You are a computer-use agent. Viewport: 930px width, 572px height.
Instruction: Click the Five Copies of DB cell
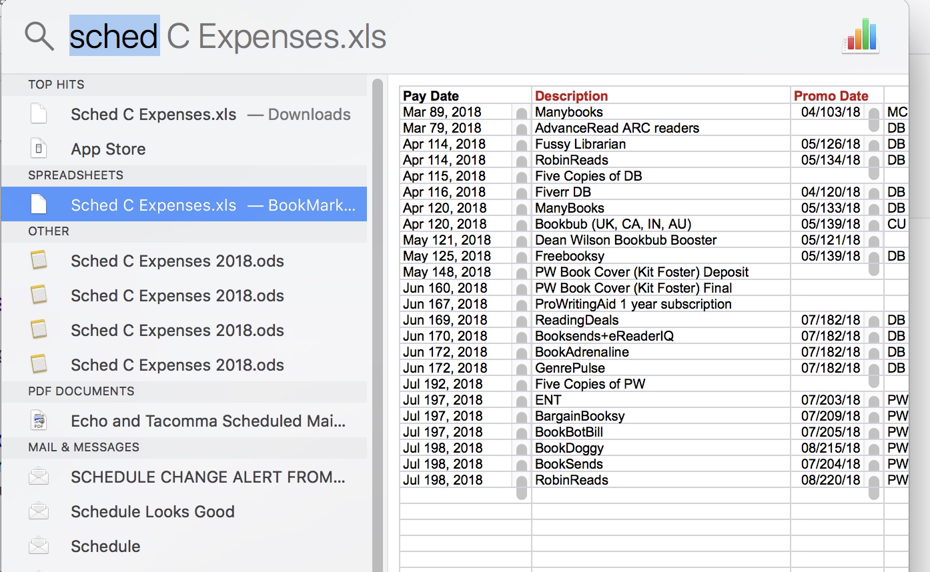click(661, 176)
